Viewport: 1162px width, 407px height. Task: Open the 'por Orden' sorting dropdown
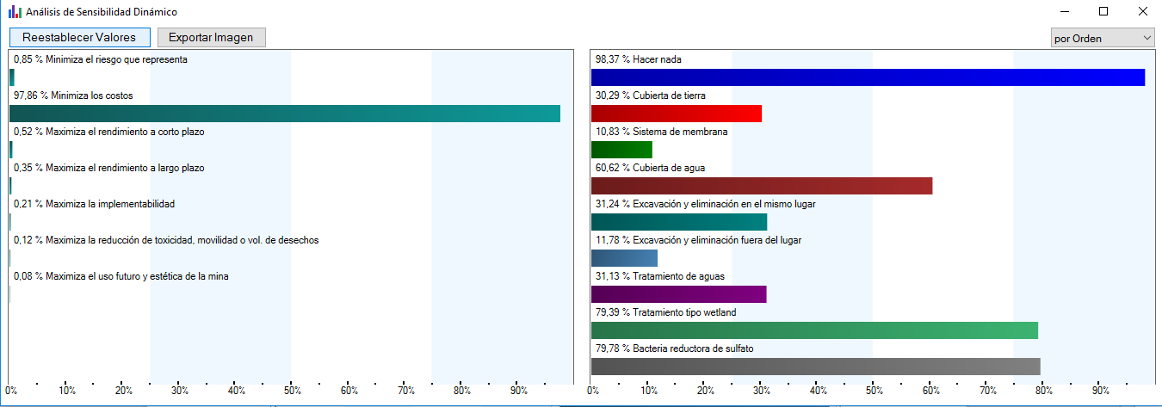pos(1103,38)
